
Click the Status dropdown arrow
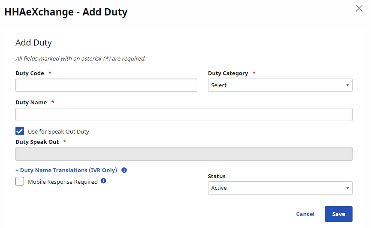point(347,188)
